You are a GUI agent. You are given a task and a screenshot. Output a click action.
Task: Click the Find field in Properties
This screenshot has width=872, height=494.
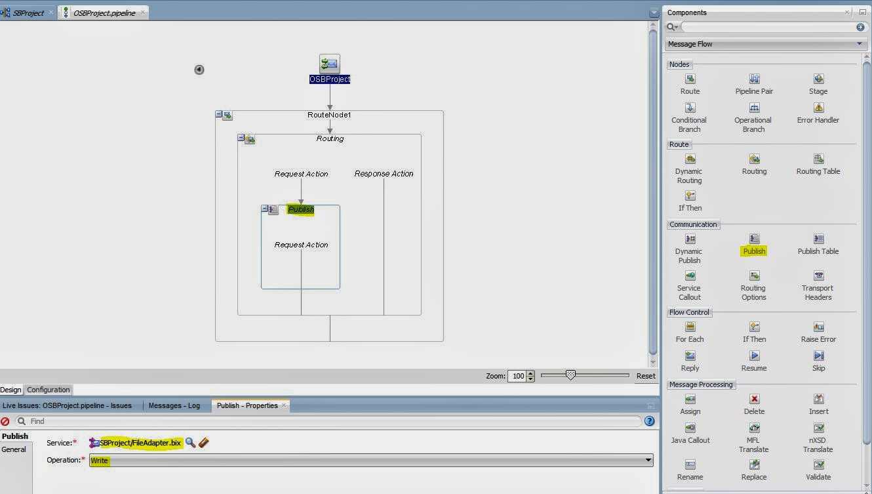(328, 421)
